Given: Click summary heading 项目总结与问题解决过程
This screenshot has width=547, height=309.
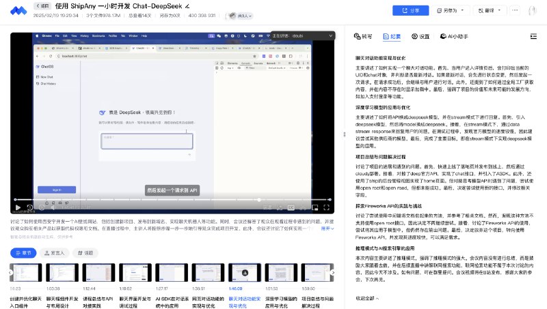Looking at the screenshot, I should click(x=380, y=157).
